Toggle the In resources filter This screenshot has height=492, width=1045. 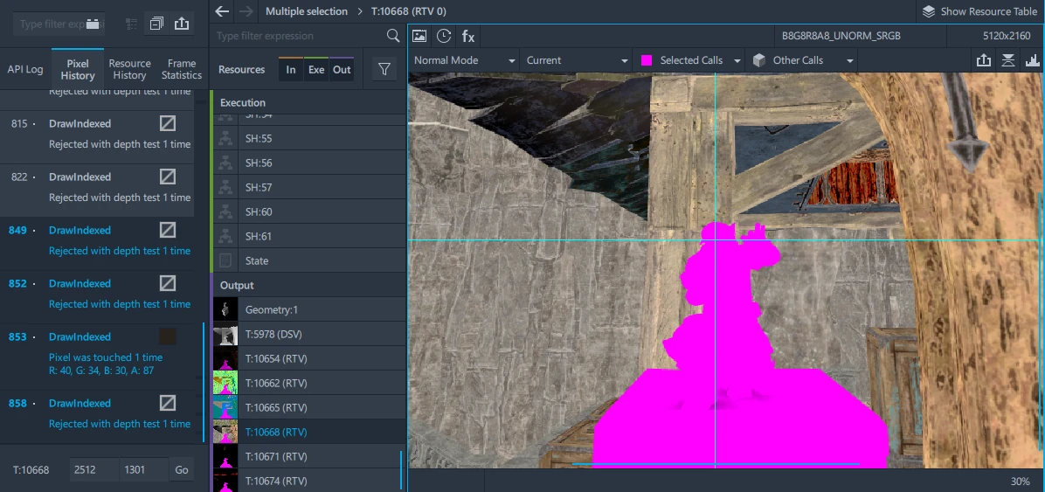(x=291, y=70)
